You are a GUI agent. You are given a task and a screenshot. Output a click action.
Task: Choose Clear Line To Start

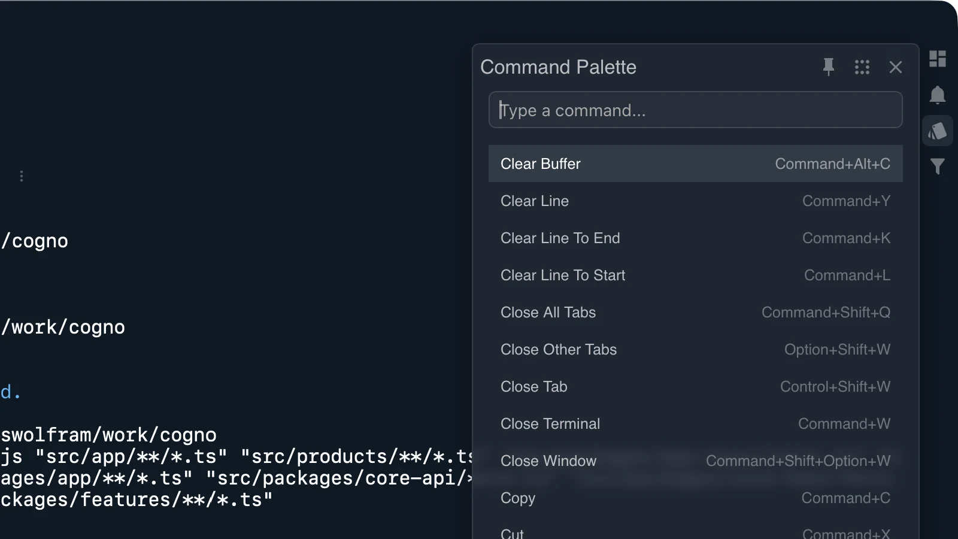point(695,275)
